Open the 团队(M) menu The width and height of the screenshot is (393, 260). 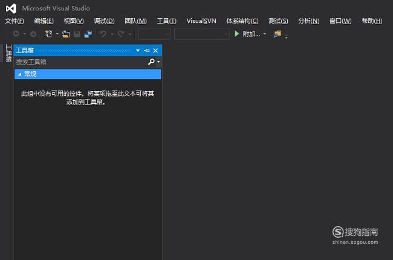pos(135,21)
